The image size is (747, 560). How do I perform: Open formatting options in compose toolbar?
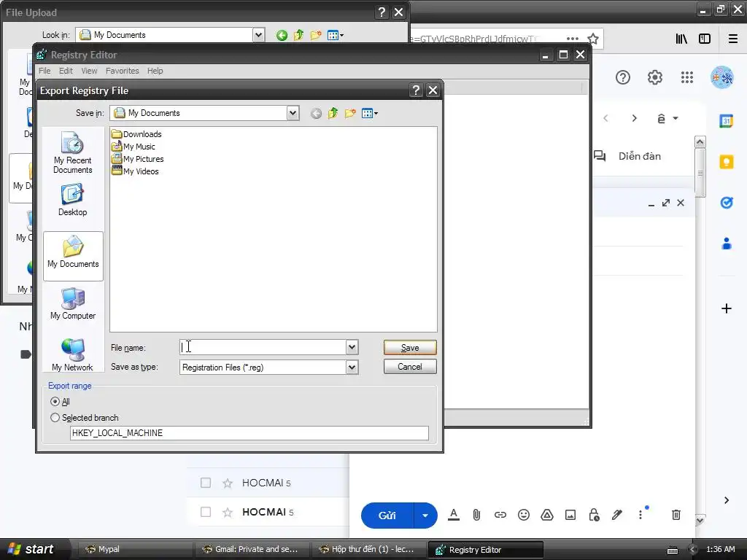454,515
